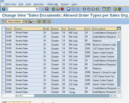The height and width of the screenshot is (103, 129).
Task: Click the New Entries button
Action: (15, 22)
